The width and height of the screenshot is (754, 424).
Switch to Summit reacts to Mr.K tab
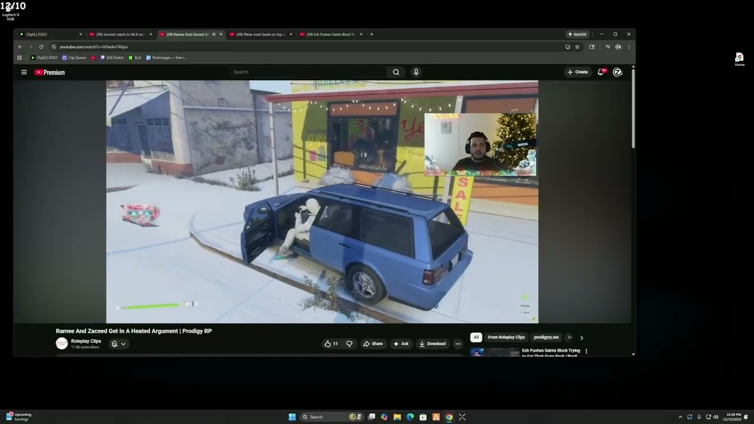(121, 34)
